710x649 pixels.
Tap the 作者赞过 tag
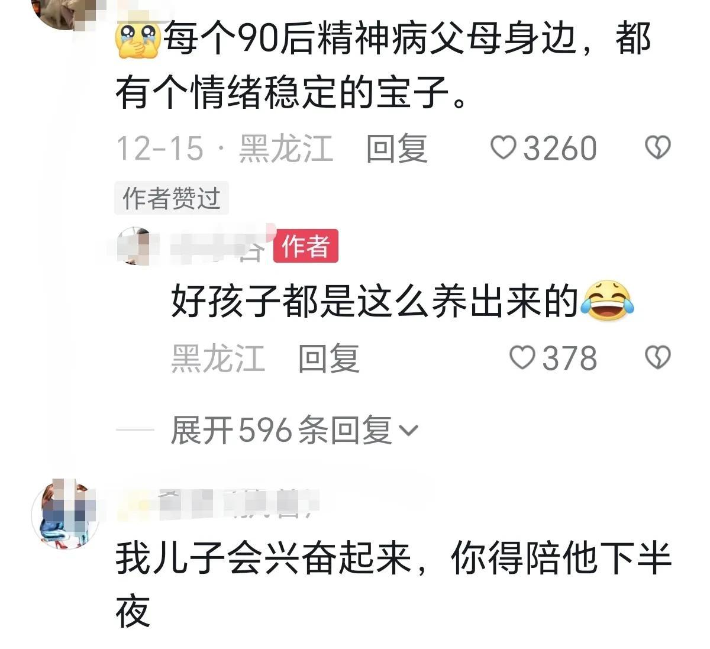coord(172,198)
